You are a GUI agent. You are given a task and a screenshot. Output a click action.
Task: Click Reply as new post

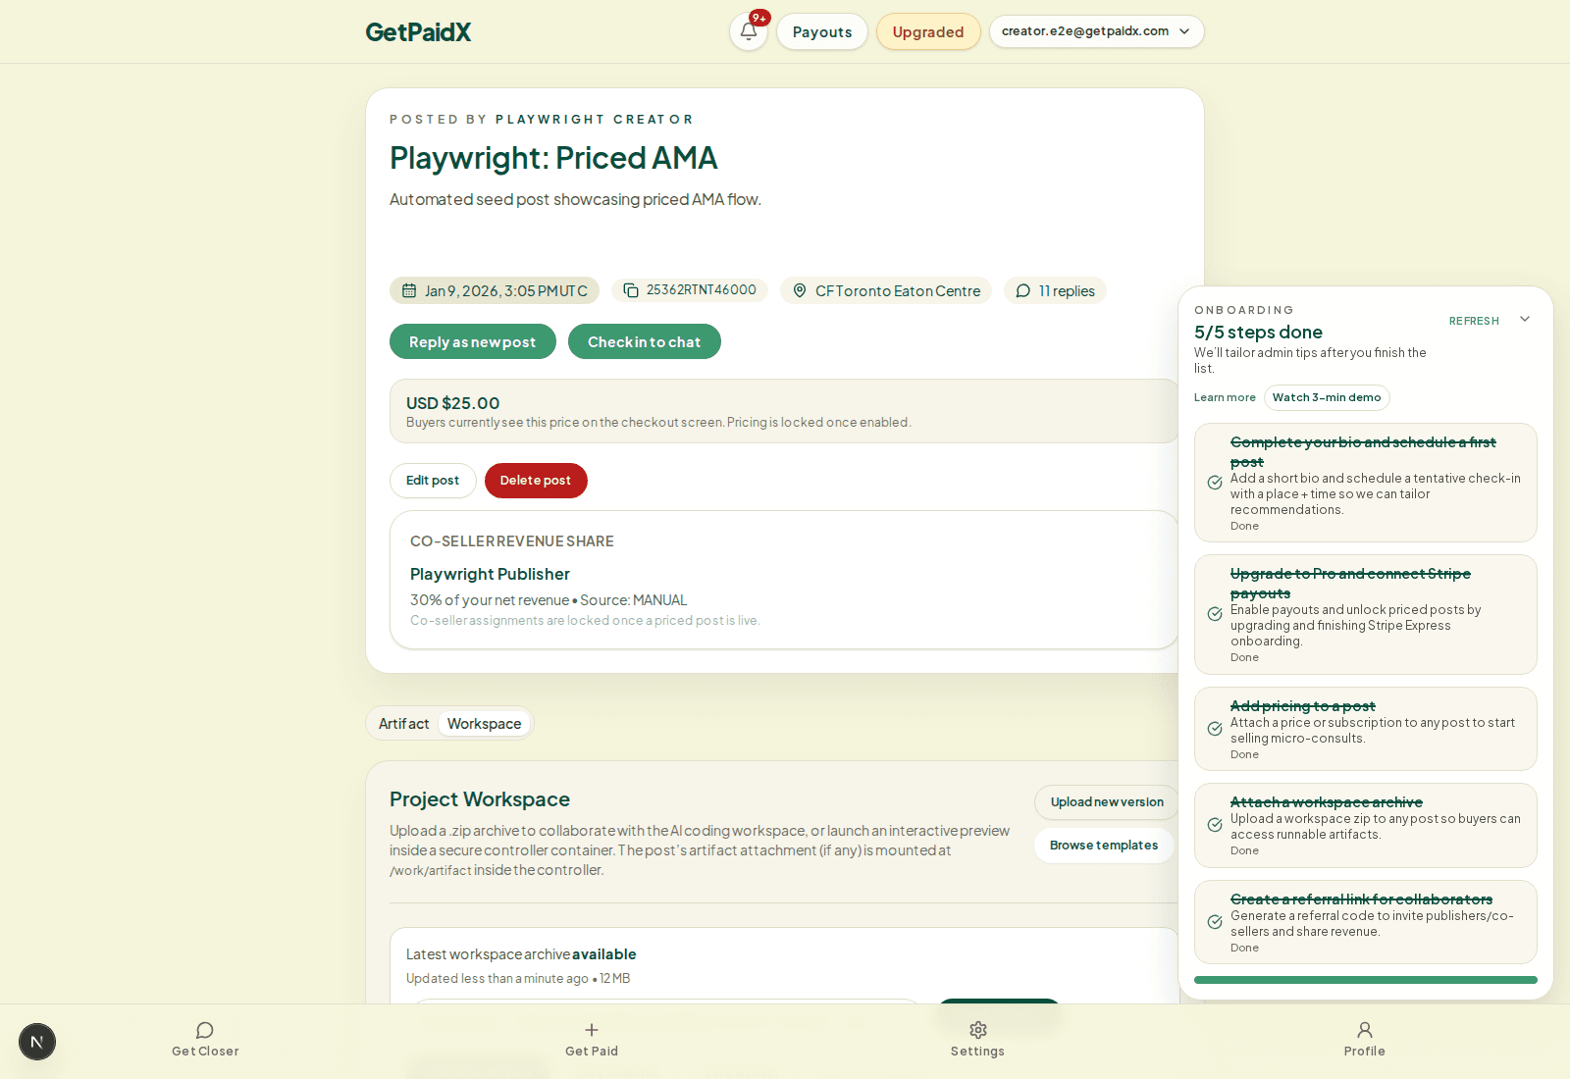(x=472, y=341)
